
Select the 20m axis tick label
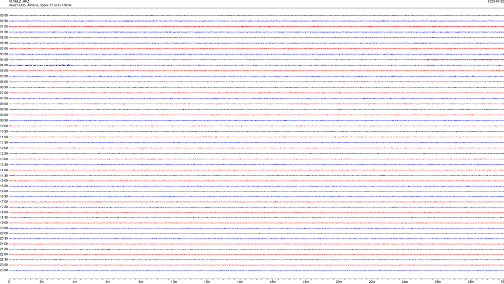point(339,282)
